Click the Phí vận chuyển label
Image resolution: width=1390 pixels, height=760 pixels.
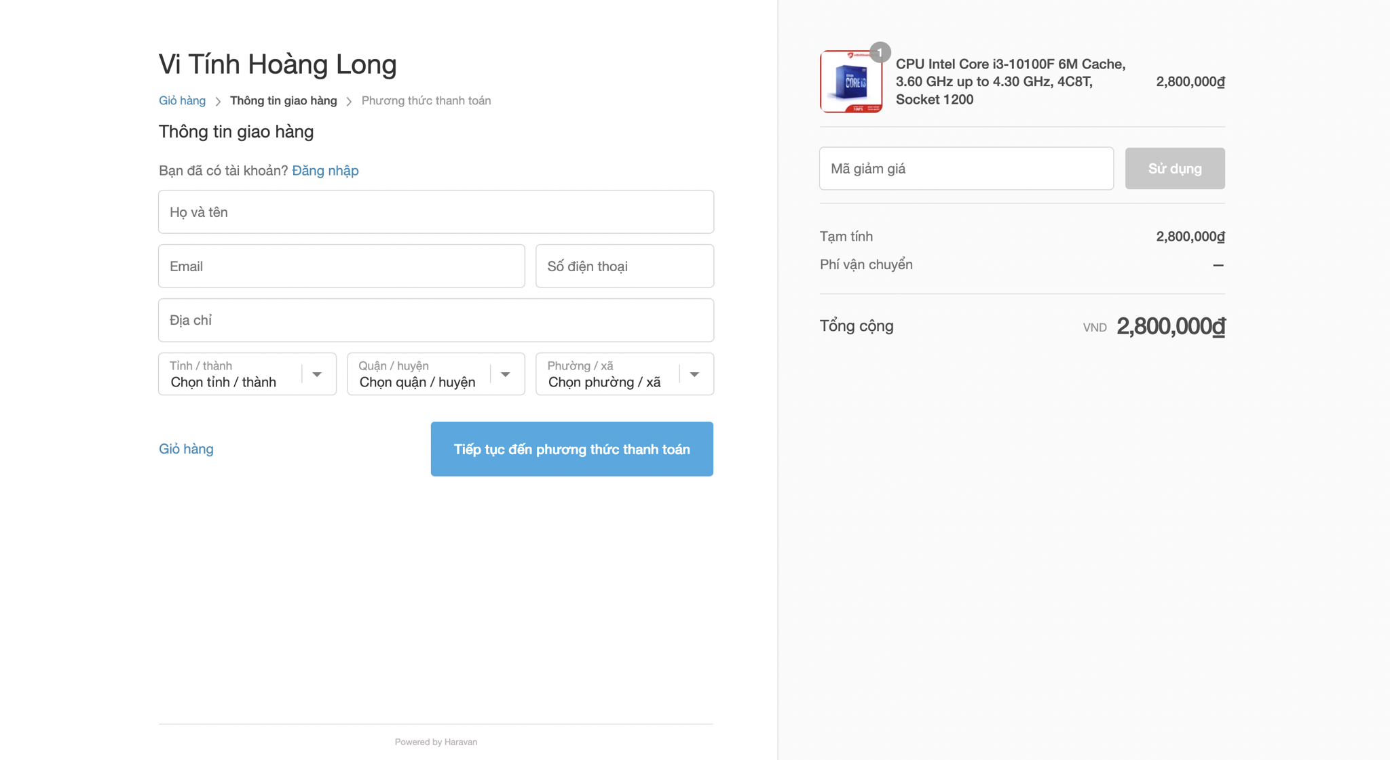coord(866,264)
